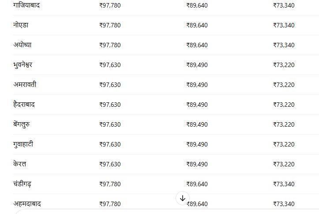Click the ₹97,780 price in नोएडा row
This screenshot has width=319, height=214.
coord(110,25)
